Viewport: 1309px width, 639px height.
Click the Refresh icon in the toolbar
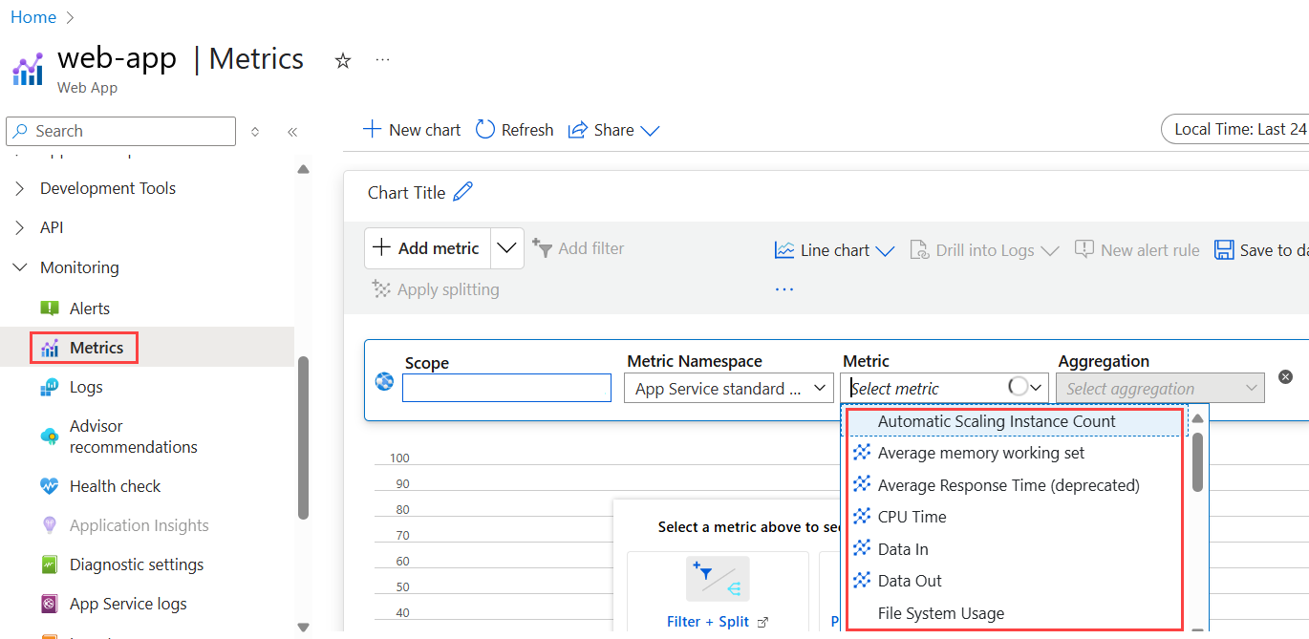[x=485, y=130]
